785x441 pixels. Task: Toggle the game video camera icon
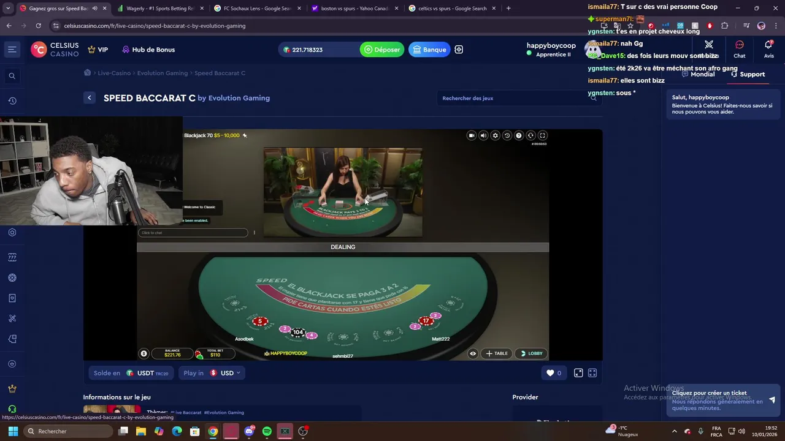tap(472, 135)
